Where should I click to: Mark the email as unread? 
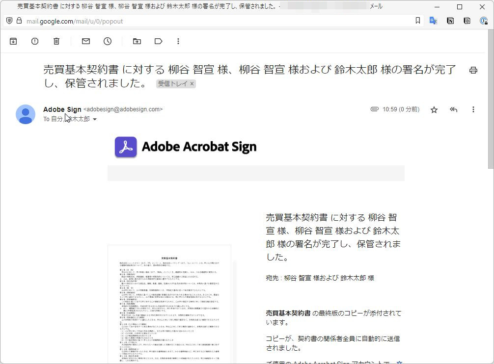pos(85,41)
